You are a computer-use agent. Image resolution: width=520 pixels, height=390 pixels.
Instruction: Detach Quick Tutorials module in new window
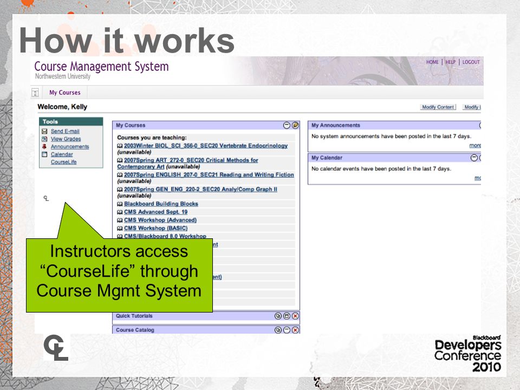pyautogui.click(x=278, y=316)
